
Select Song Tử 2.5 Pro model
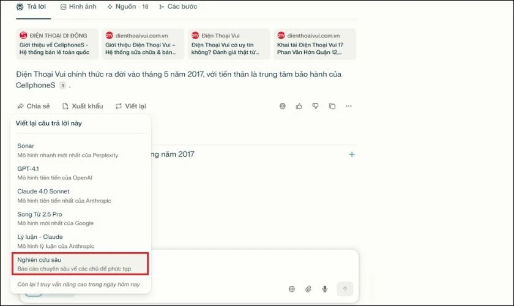click(81, 218)
